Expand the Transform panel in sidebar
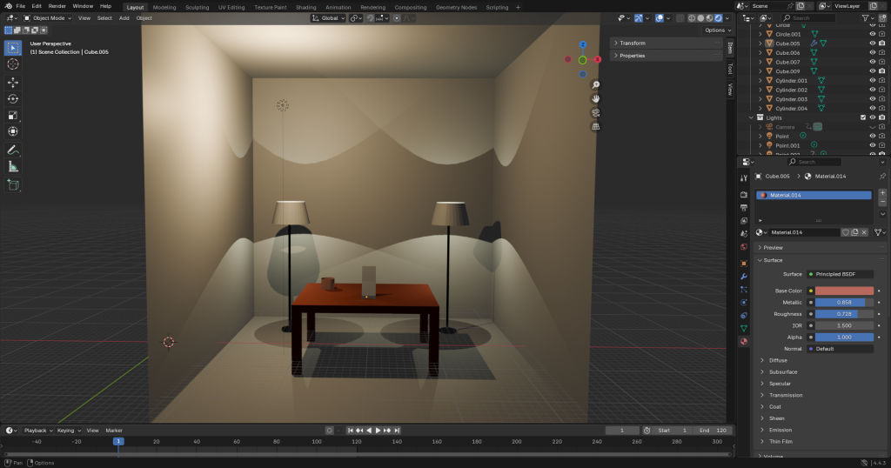 tap(632, 43)
